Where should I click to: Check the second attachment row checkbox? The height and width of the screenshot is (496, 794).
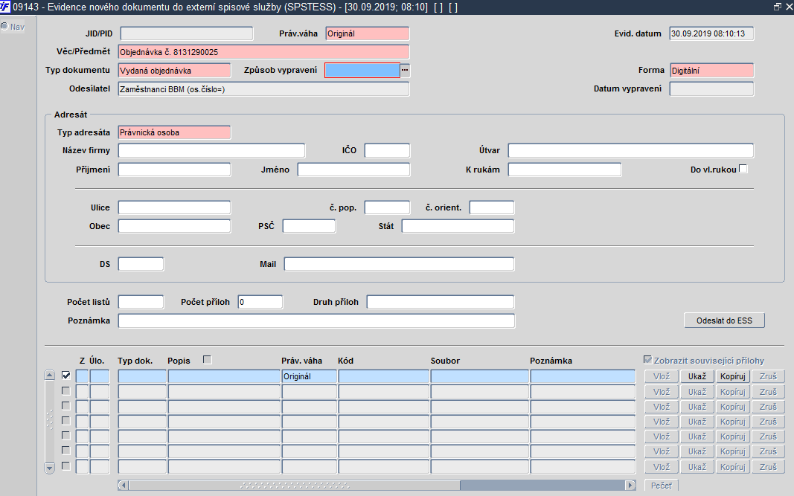(x=65, y=390)
